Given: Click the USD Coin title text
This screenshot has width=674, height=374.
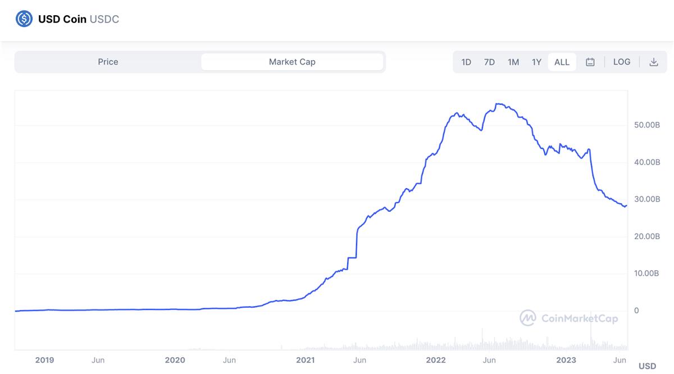Looking at the screenshot, I should (62, 19).
